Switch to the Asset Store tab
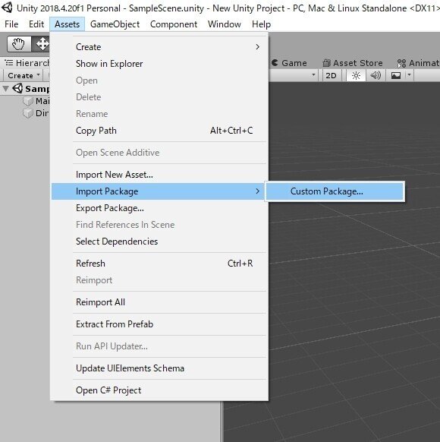The height and width of the screenshot is (442, 440). coord(353,63)
